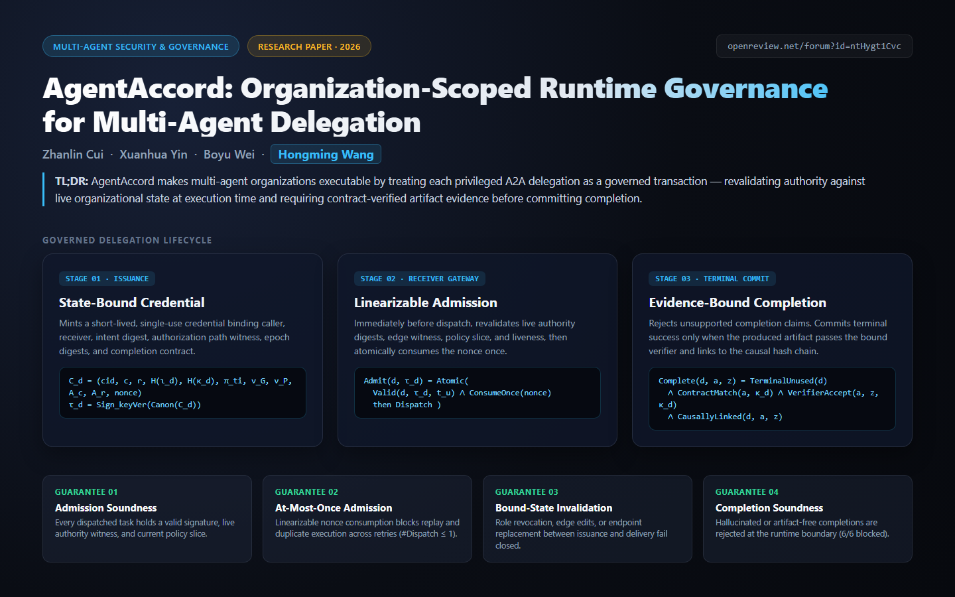This screenshot has width=955, height=597.
Task: Click author name Boyu Wei
Action: (x=229, y=154)
